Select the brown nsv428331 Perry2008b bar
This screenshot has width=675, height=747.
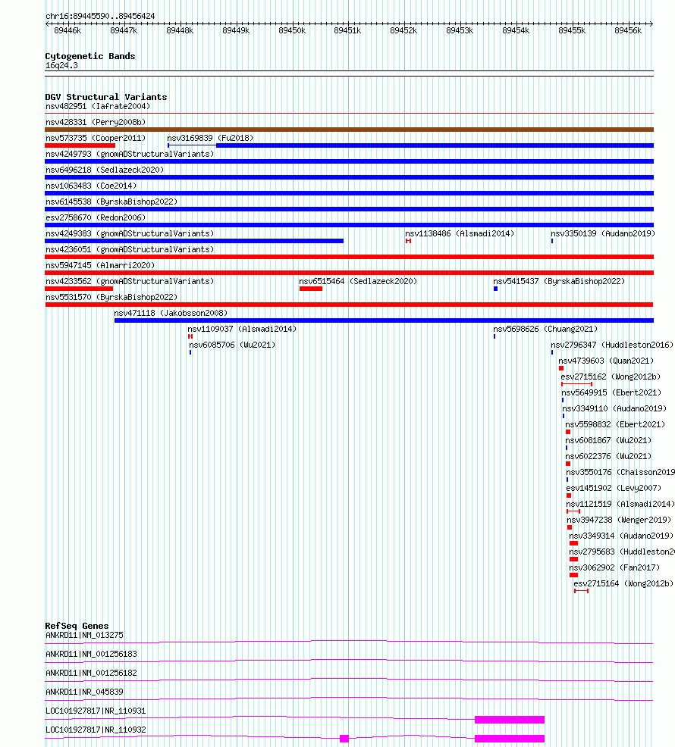[x=349, y=130]
